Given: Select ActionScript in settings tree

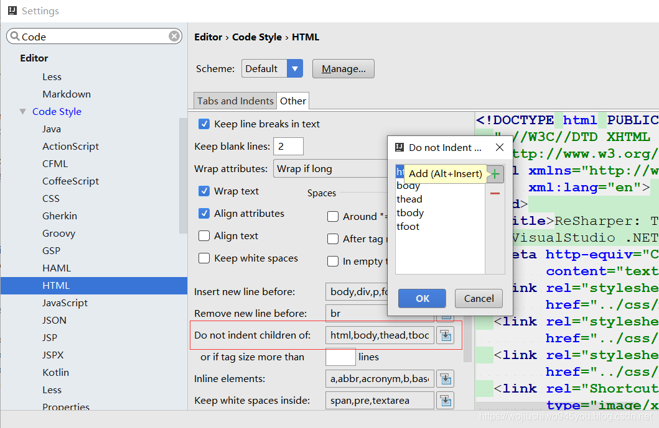Looking at the screenshot, I should pos(70,147).
